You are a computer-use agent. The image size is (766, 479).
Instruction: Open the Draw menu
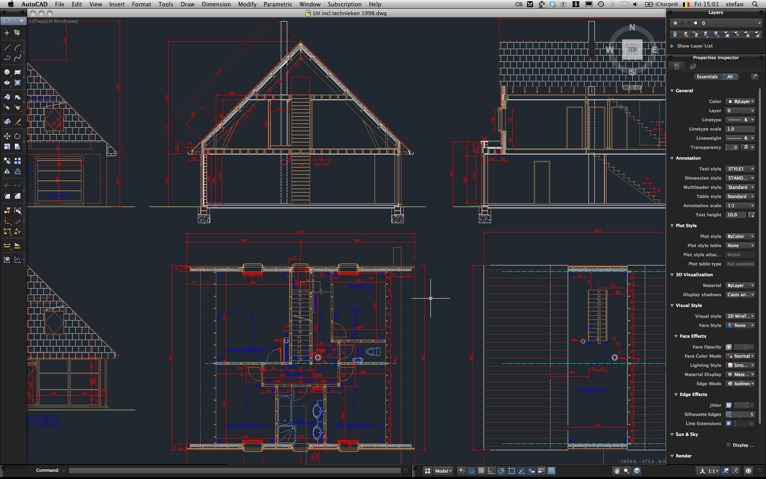187,4
